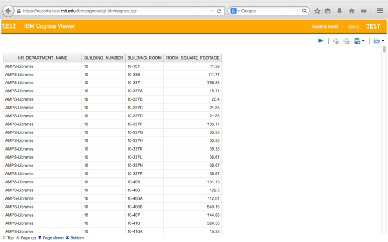Click in the Google search field
Viewport: 388px width, 242px height.
(x=272, y=11)
